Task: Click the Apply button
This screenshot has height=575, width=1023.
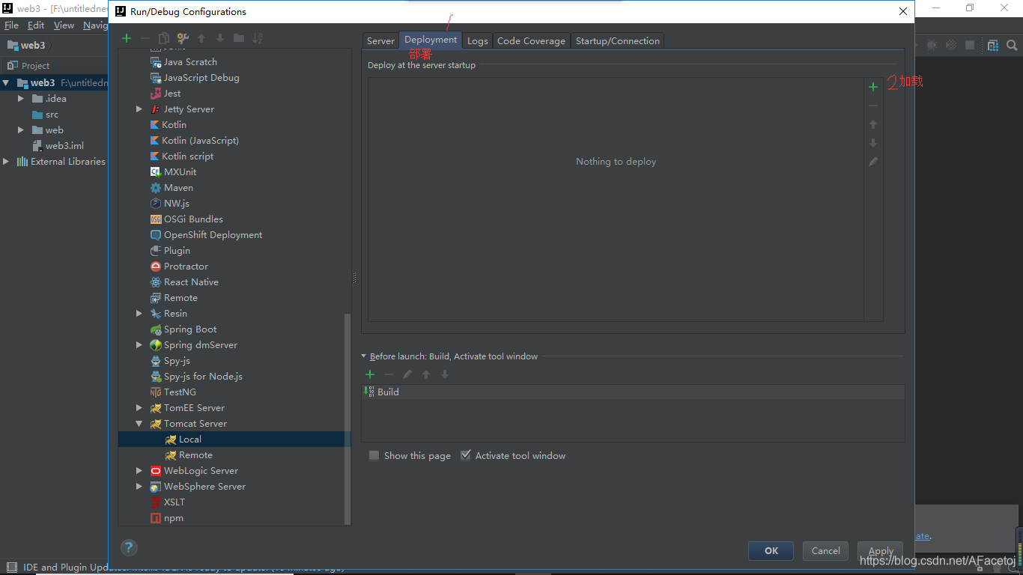Action: pos(881,550)
